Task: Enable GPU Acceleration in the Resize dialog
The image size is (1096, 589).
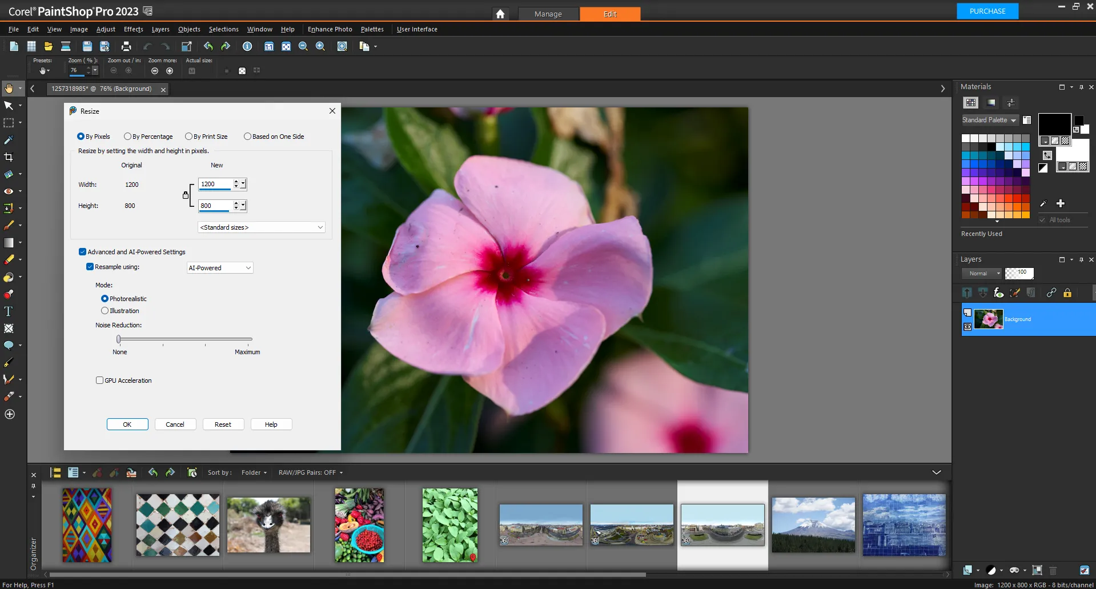Action: (x=99, y=380)
